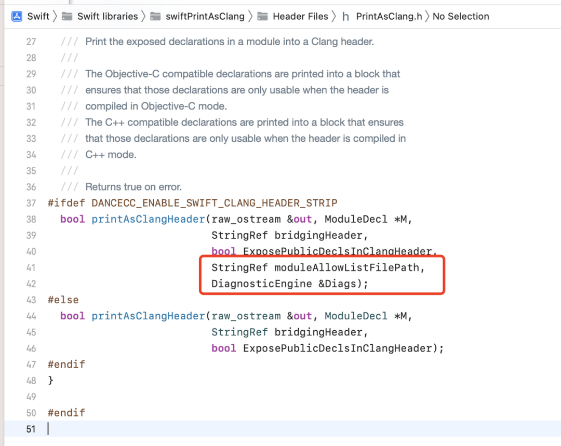561x446 pixels.
Task: Click 'compiled in Objective-C mode.' comment
Action: point(156,106)
